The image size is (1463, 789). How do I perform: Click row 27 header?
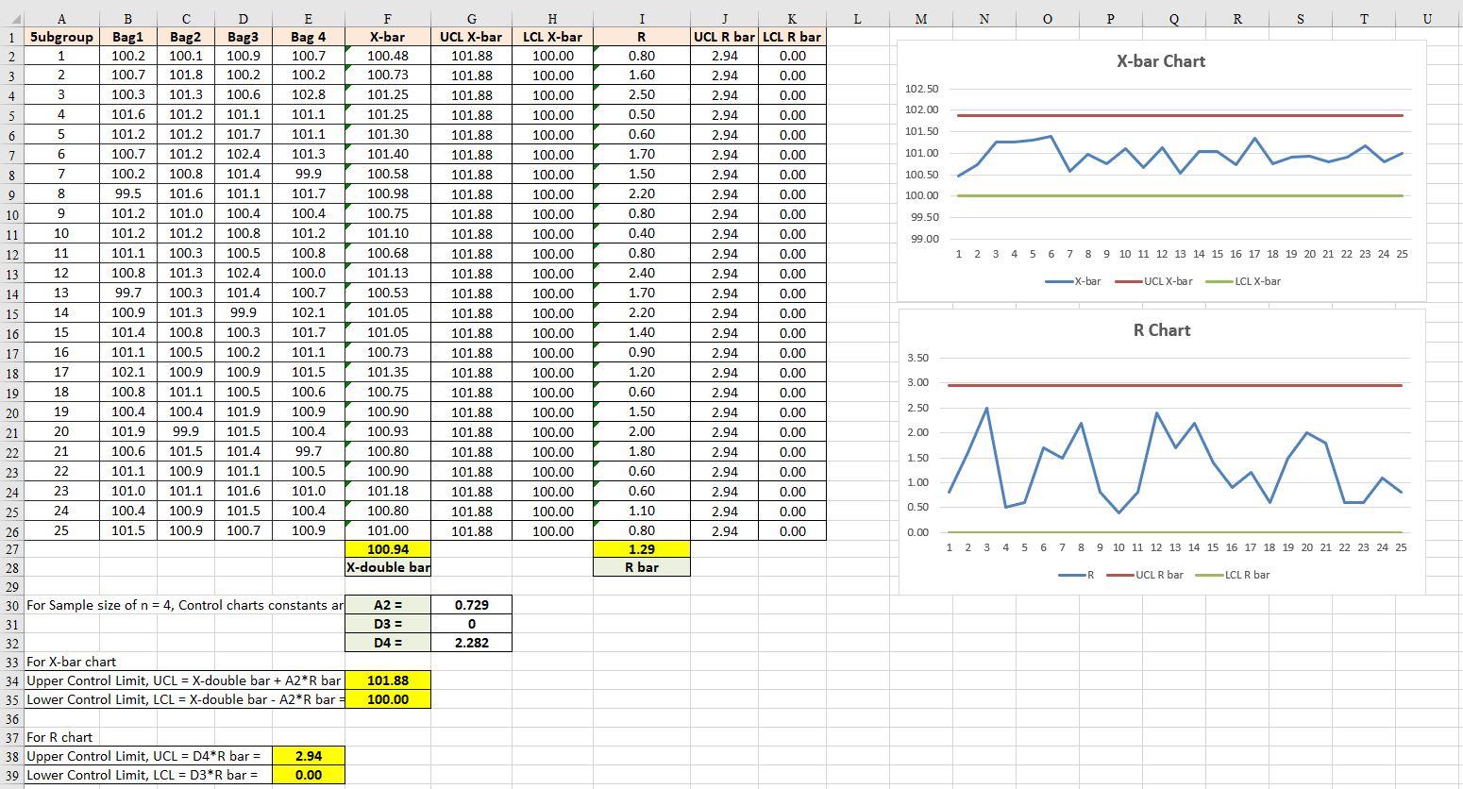(x=12, y=550)
